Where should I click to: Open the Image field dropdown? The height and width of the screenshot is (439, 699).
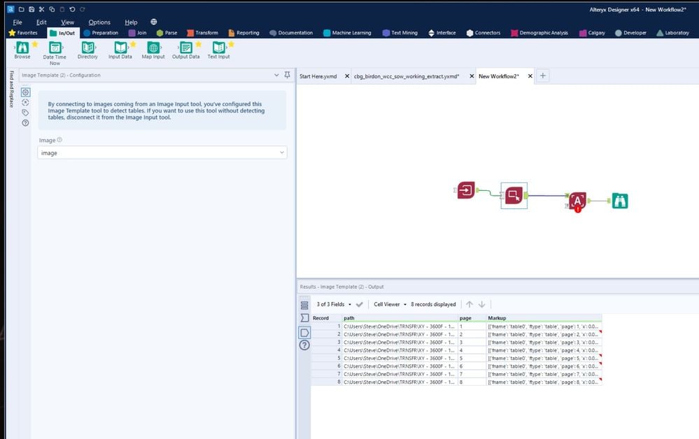162,152
